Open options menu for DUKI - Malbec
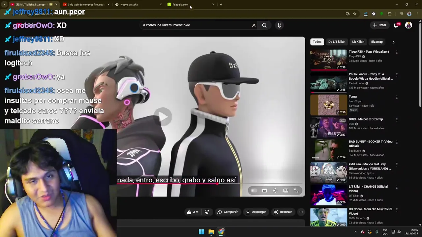This screenshot has width=422, height=237. 397,120
